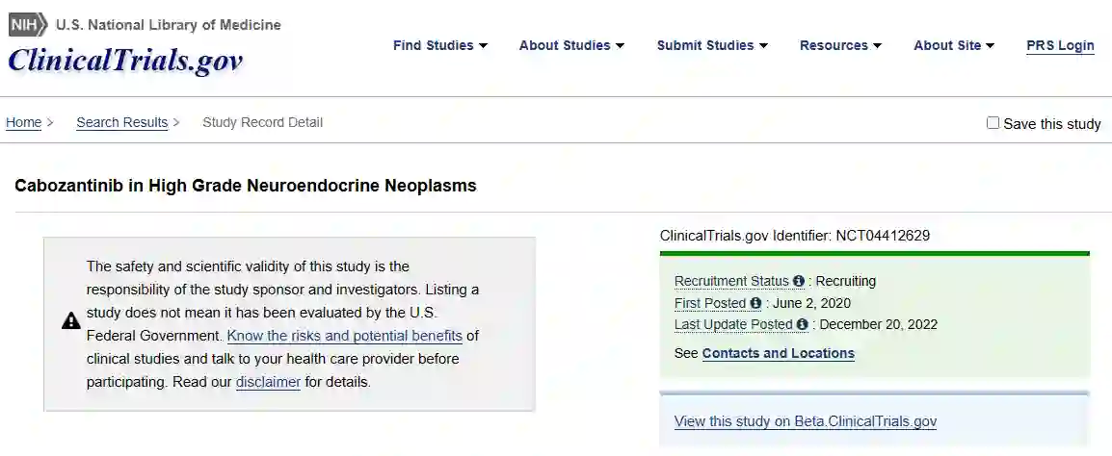The height and width of the screenshot is (456, 1112).
Task: Open the Submit Studies dropdown menu
Action: click(x=712, y=45)
